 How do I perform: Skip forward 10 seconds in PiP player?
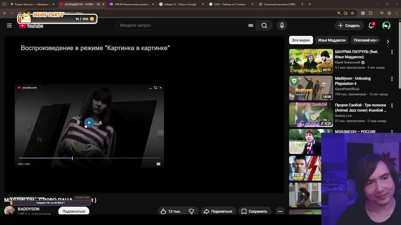coord(101,123)
